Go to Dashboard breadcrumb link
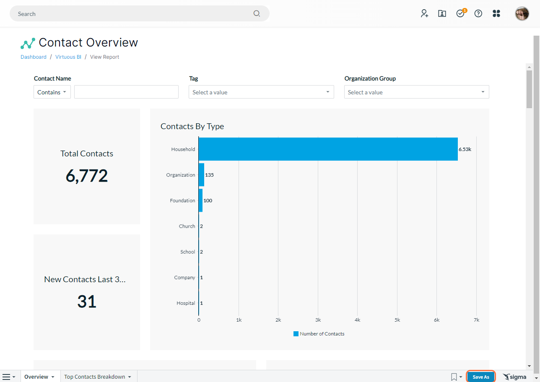Image resolution: width=540 pixels, height=382 pixels. [x=34, y=57]
